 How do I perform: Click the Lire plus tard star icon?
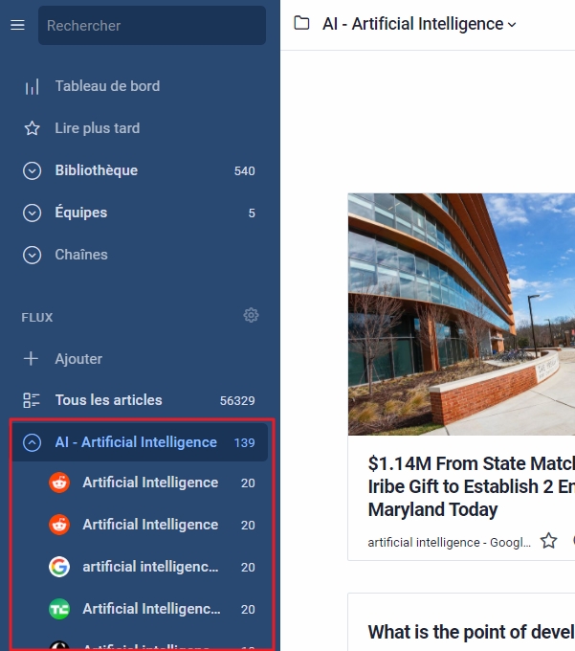[32, 128]
